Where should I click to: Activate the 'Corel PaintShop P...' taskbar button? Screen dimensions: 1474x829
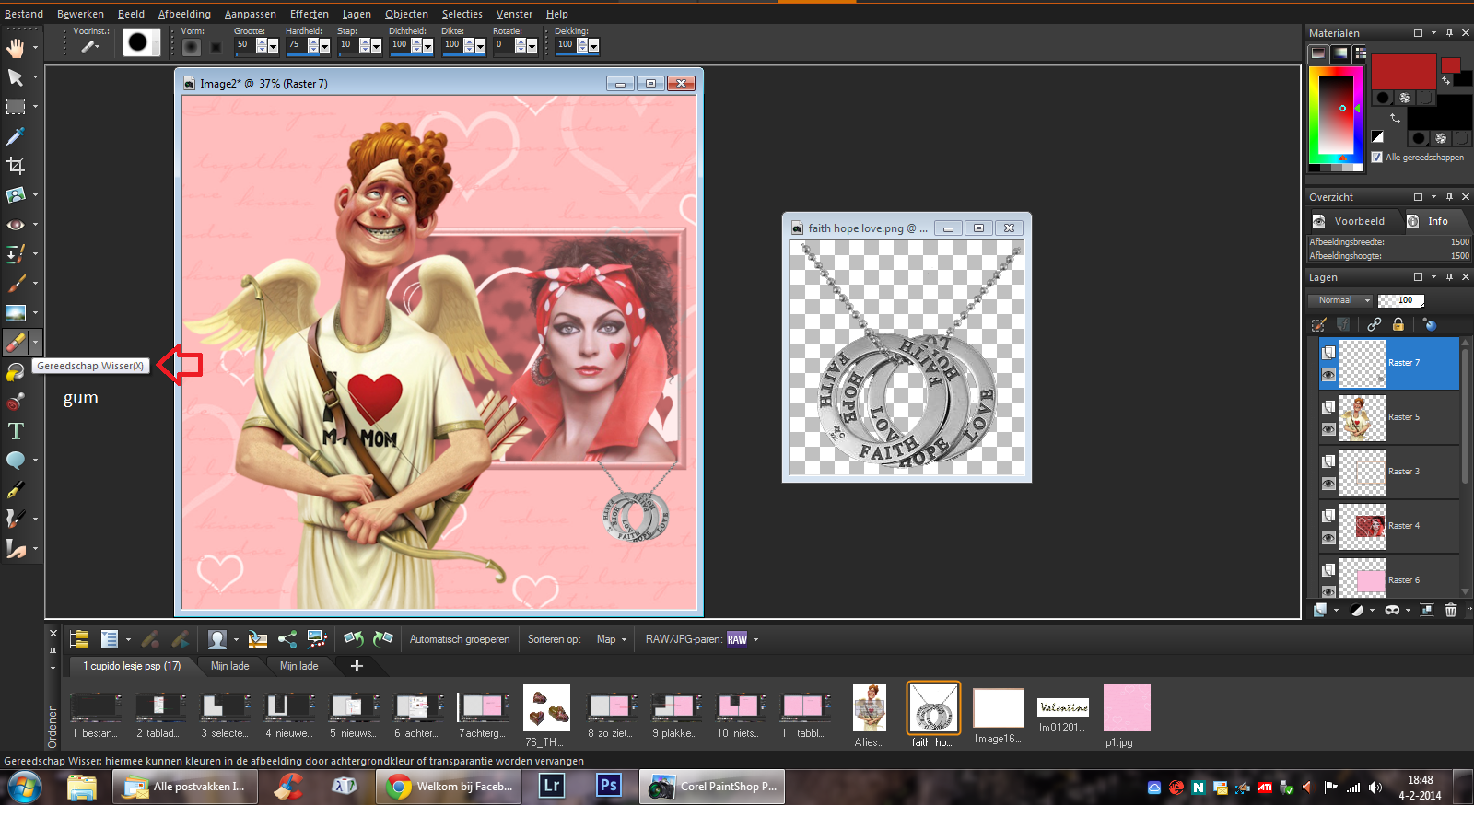712,787
